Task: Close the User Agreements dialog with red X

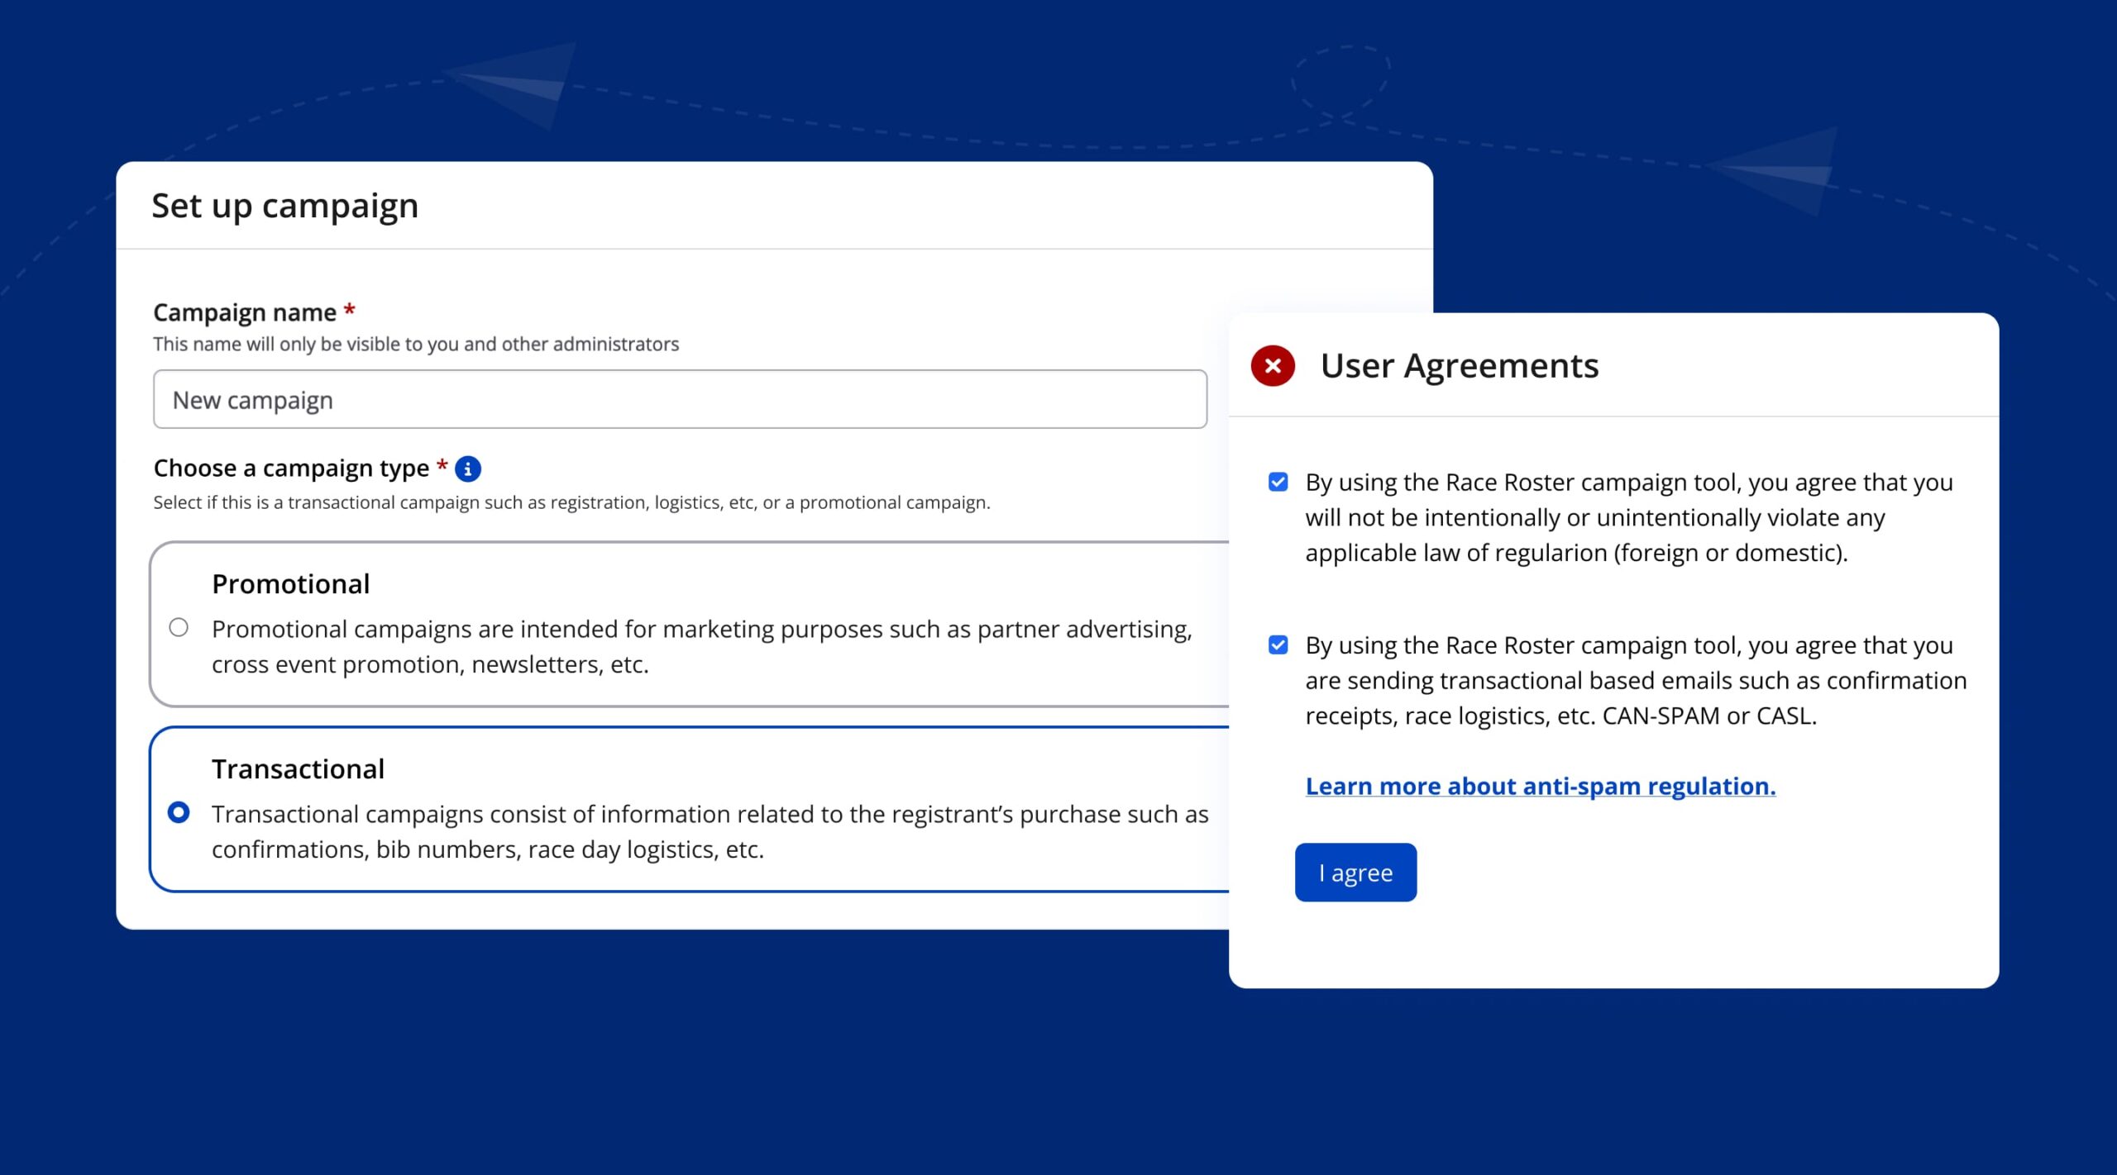Action: click(x=1273, y=366)
